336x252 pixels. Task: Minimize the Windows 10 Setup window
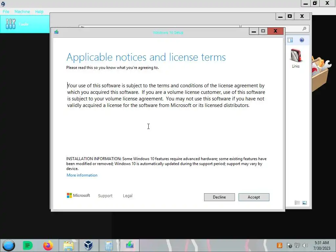tap(254, 31)
